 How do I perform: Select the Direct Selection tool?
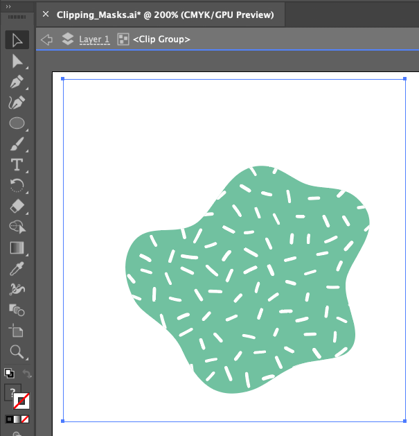tap(17, 61)
